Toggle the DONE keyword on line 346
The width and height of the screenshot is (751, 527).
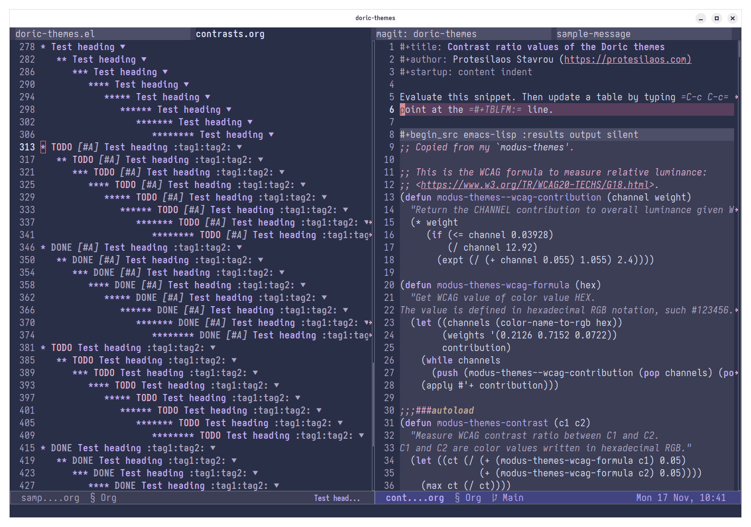click(x=61, y=247)
